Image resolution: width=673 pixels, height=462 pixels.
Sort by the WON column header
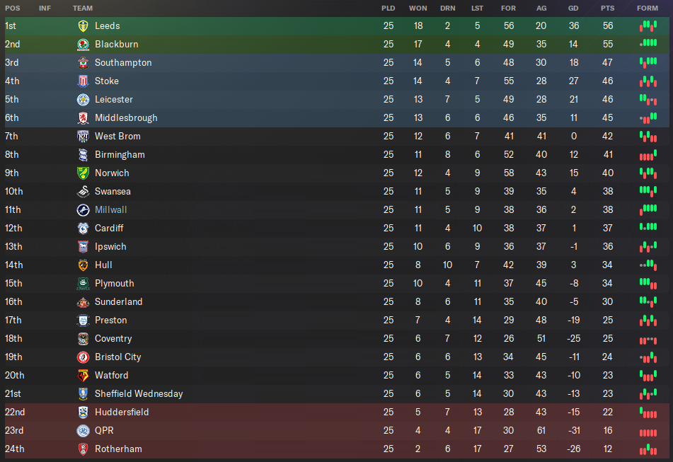click(x=418, y=8)
